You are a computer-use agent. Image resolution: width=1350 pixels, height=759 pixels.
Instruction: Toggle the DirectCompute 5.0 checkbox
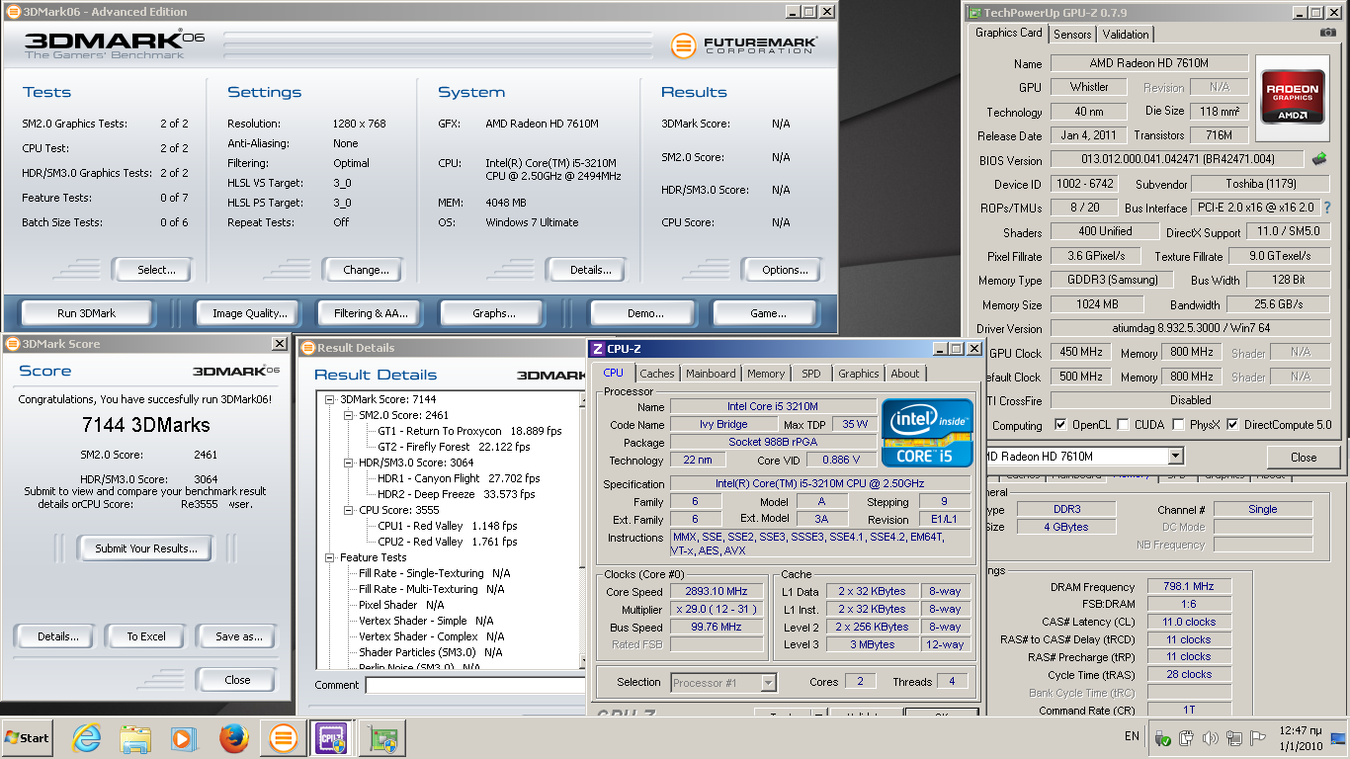pos(1233,425)
